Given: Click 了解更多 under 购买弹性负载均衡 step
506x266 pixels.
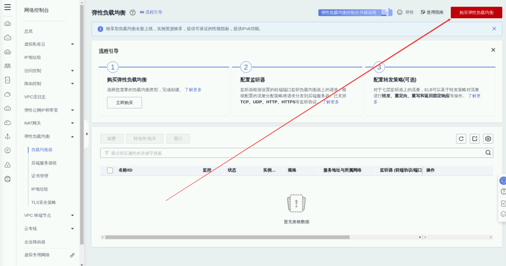Looking at the screenshot, I should pos(193,90).
